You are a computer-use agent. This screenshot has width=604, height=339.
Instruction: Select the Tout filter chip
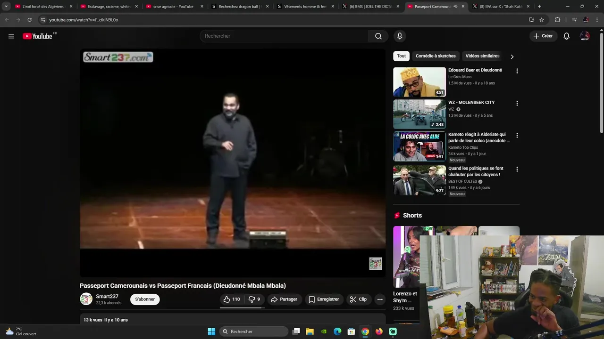(x=401, y=56)
